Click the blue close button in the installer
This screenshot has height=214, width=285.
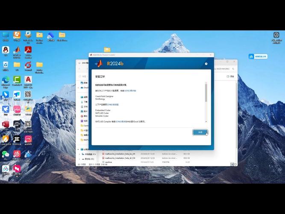pyautogui.click(x=200, y=132)
